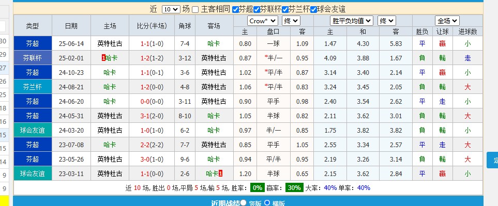Click 大 result in 24-08-21 row
The height and width of the screenshot is (206, 498).
coord(467,87)
